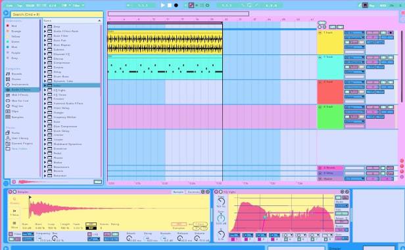The image size is (405, 250).
Task: Select the Sounds category icon
Action: [x=8, y=73]
